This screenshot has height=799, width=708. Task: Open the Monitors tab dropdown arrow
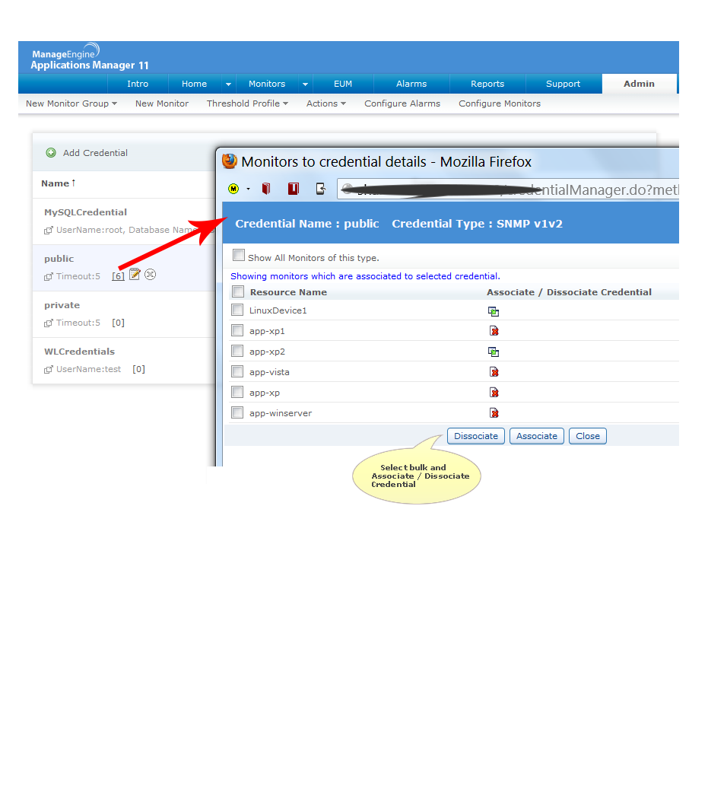(305, 84)
